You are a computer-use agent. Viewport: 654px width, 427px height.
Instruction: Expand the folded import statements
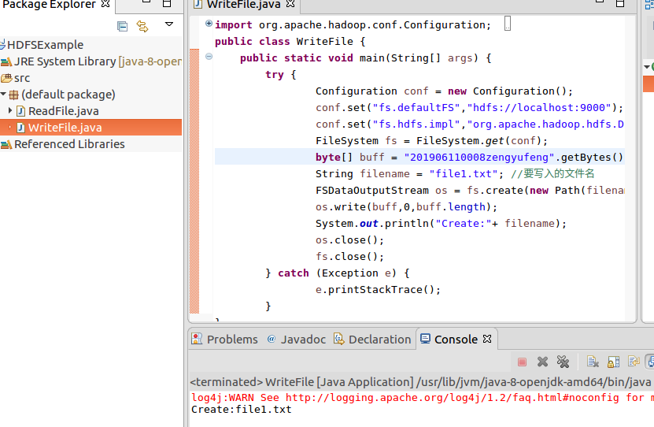pos(209,24)
